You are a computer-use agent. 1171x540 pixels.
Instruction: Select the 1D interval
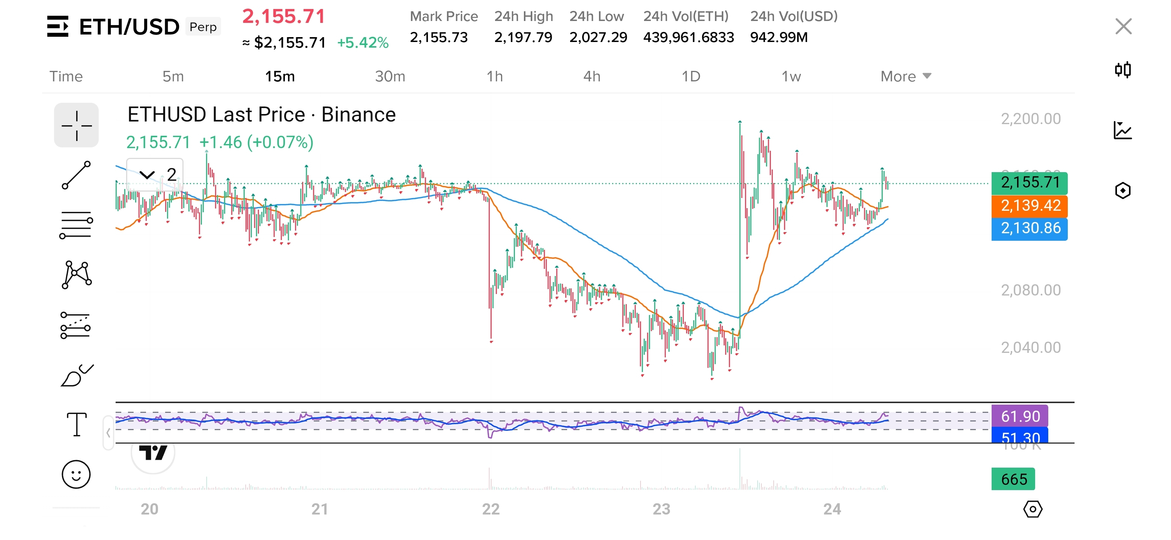click(x=691, y=76)
